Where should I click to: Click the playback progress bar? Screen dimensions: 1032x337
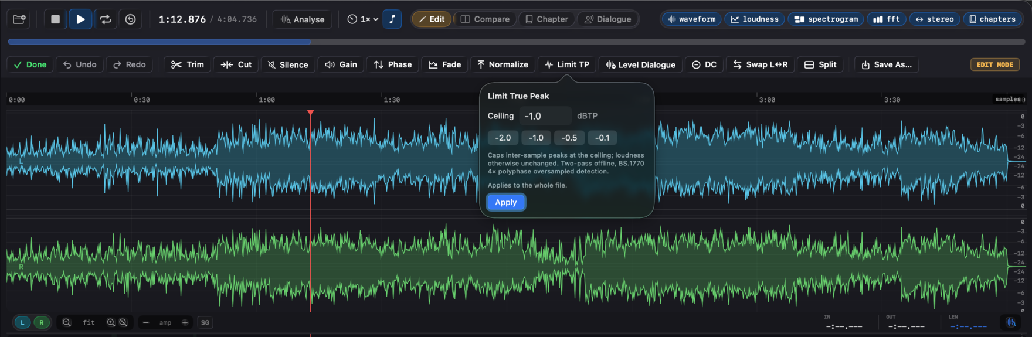click(x=516, y=42)
